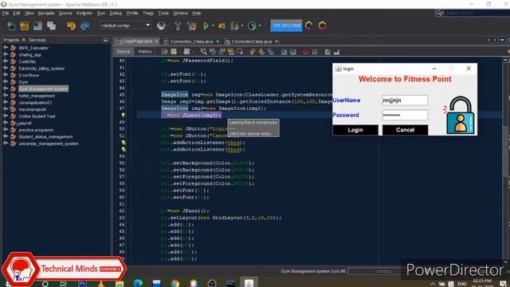Click the first profiler snapshot icon after memory bar
Image resolution: width=510 pixels, height=287 pixels.
click(x=309, y=26)
